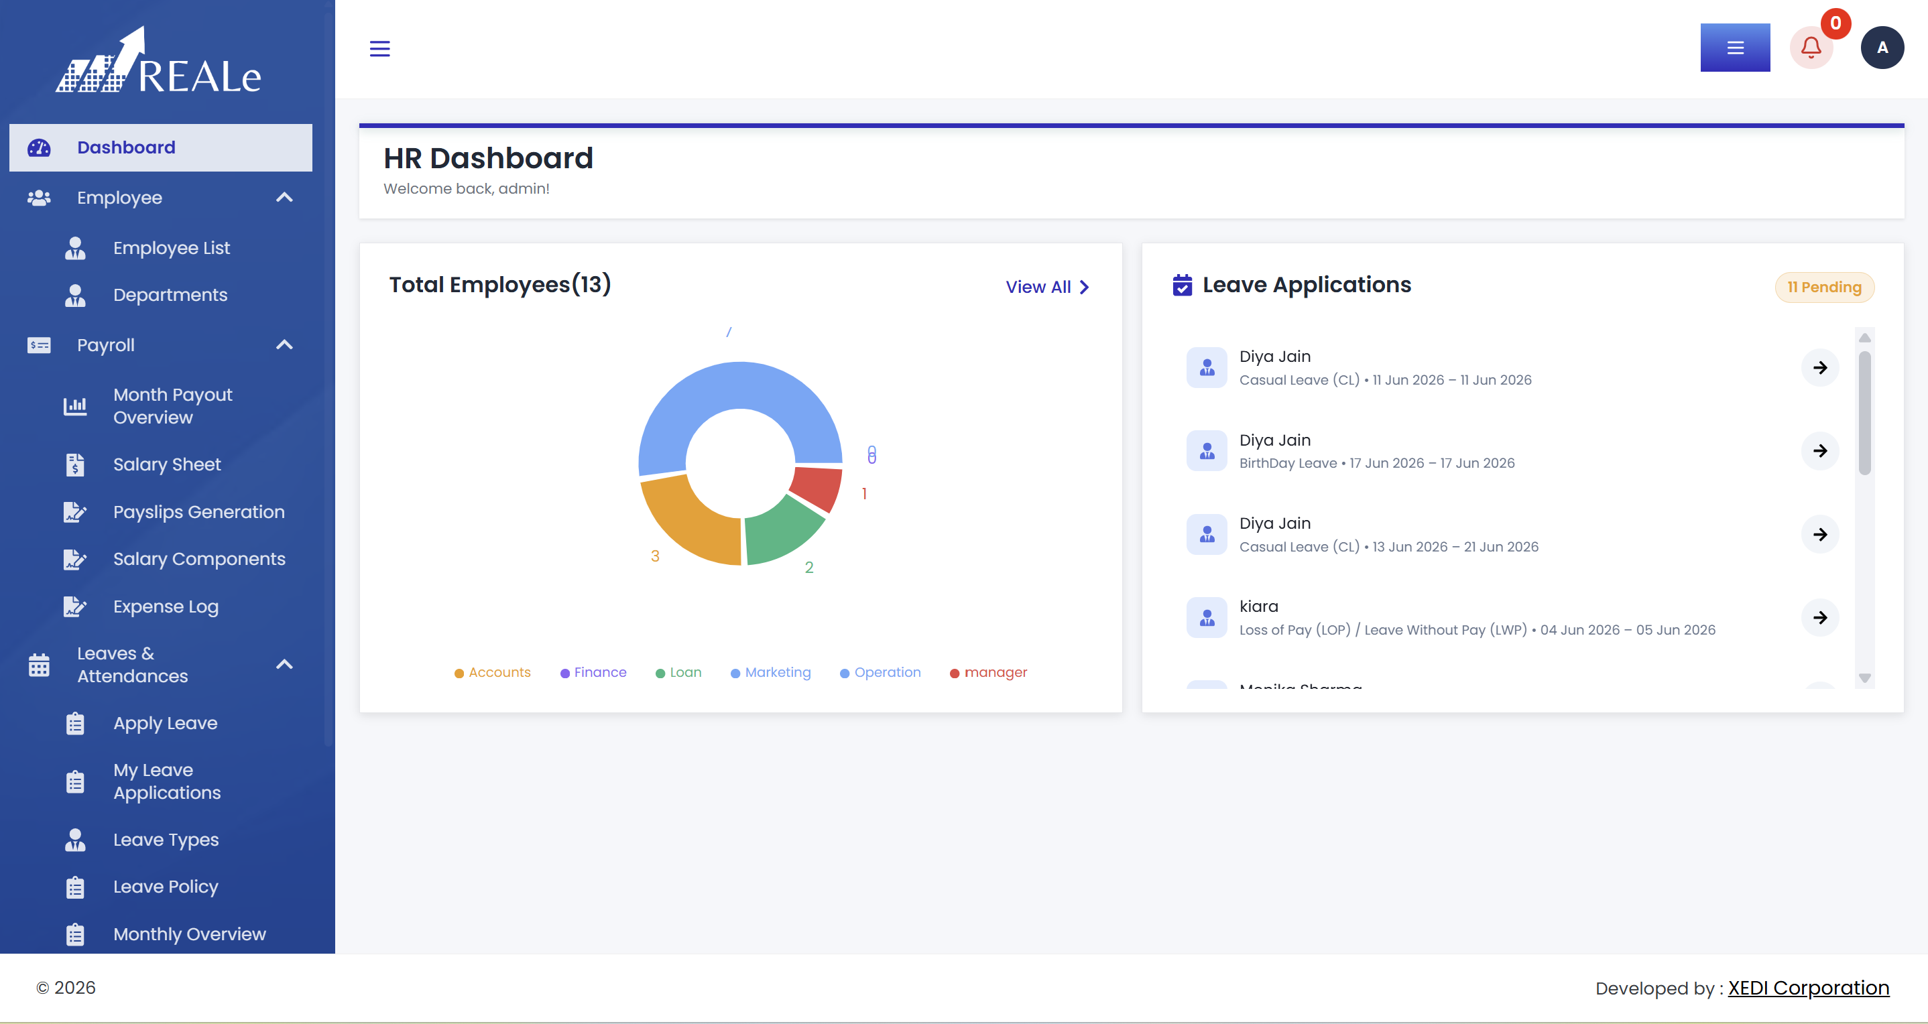This screenshot has height=1024, width=1928.
Task: Click the Leave Applications calendar-check icon
Action: [x=1183, y=285]
